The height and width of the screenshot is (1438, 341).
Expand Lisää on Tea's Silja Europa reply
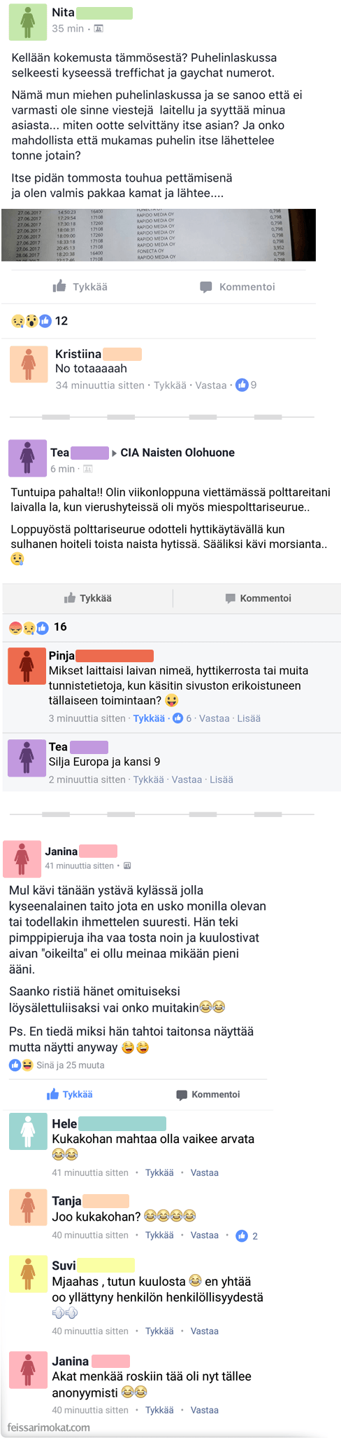pos(222,779)
